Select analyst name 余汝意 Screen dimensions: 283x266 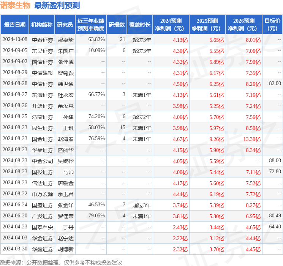pos(65,106)
